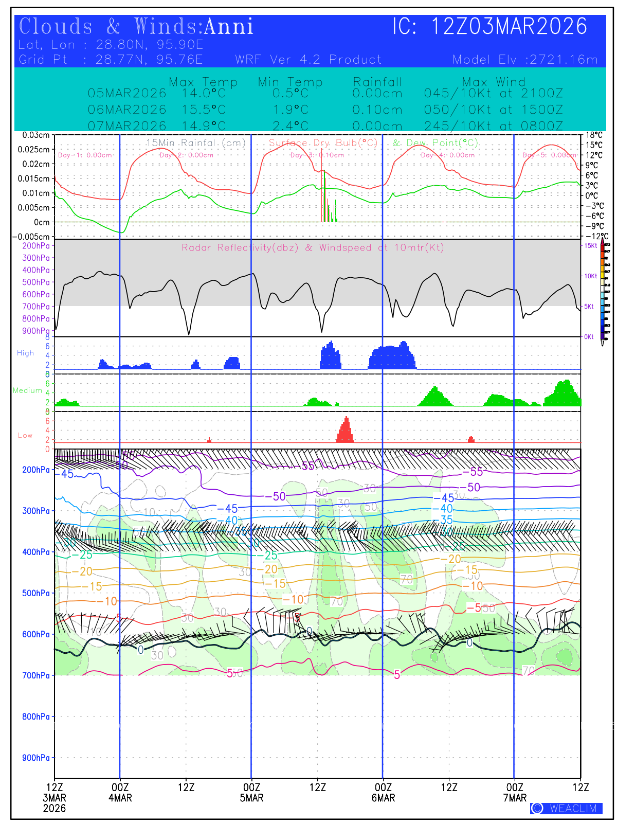Click the Max Temp column header
This screenshot has height=823, width=617.
[203, 82]
